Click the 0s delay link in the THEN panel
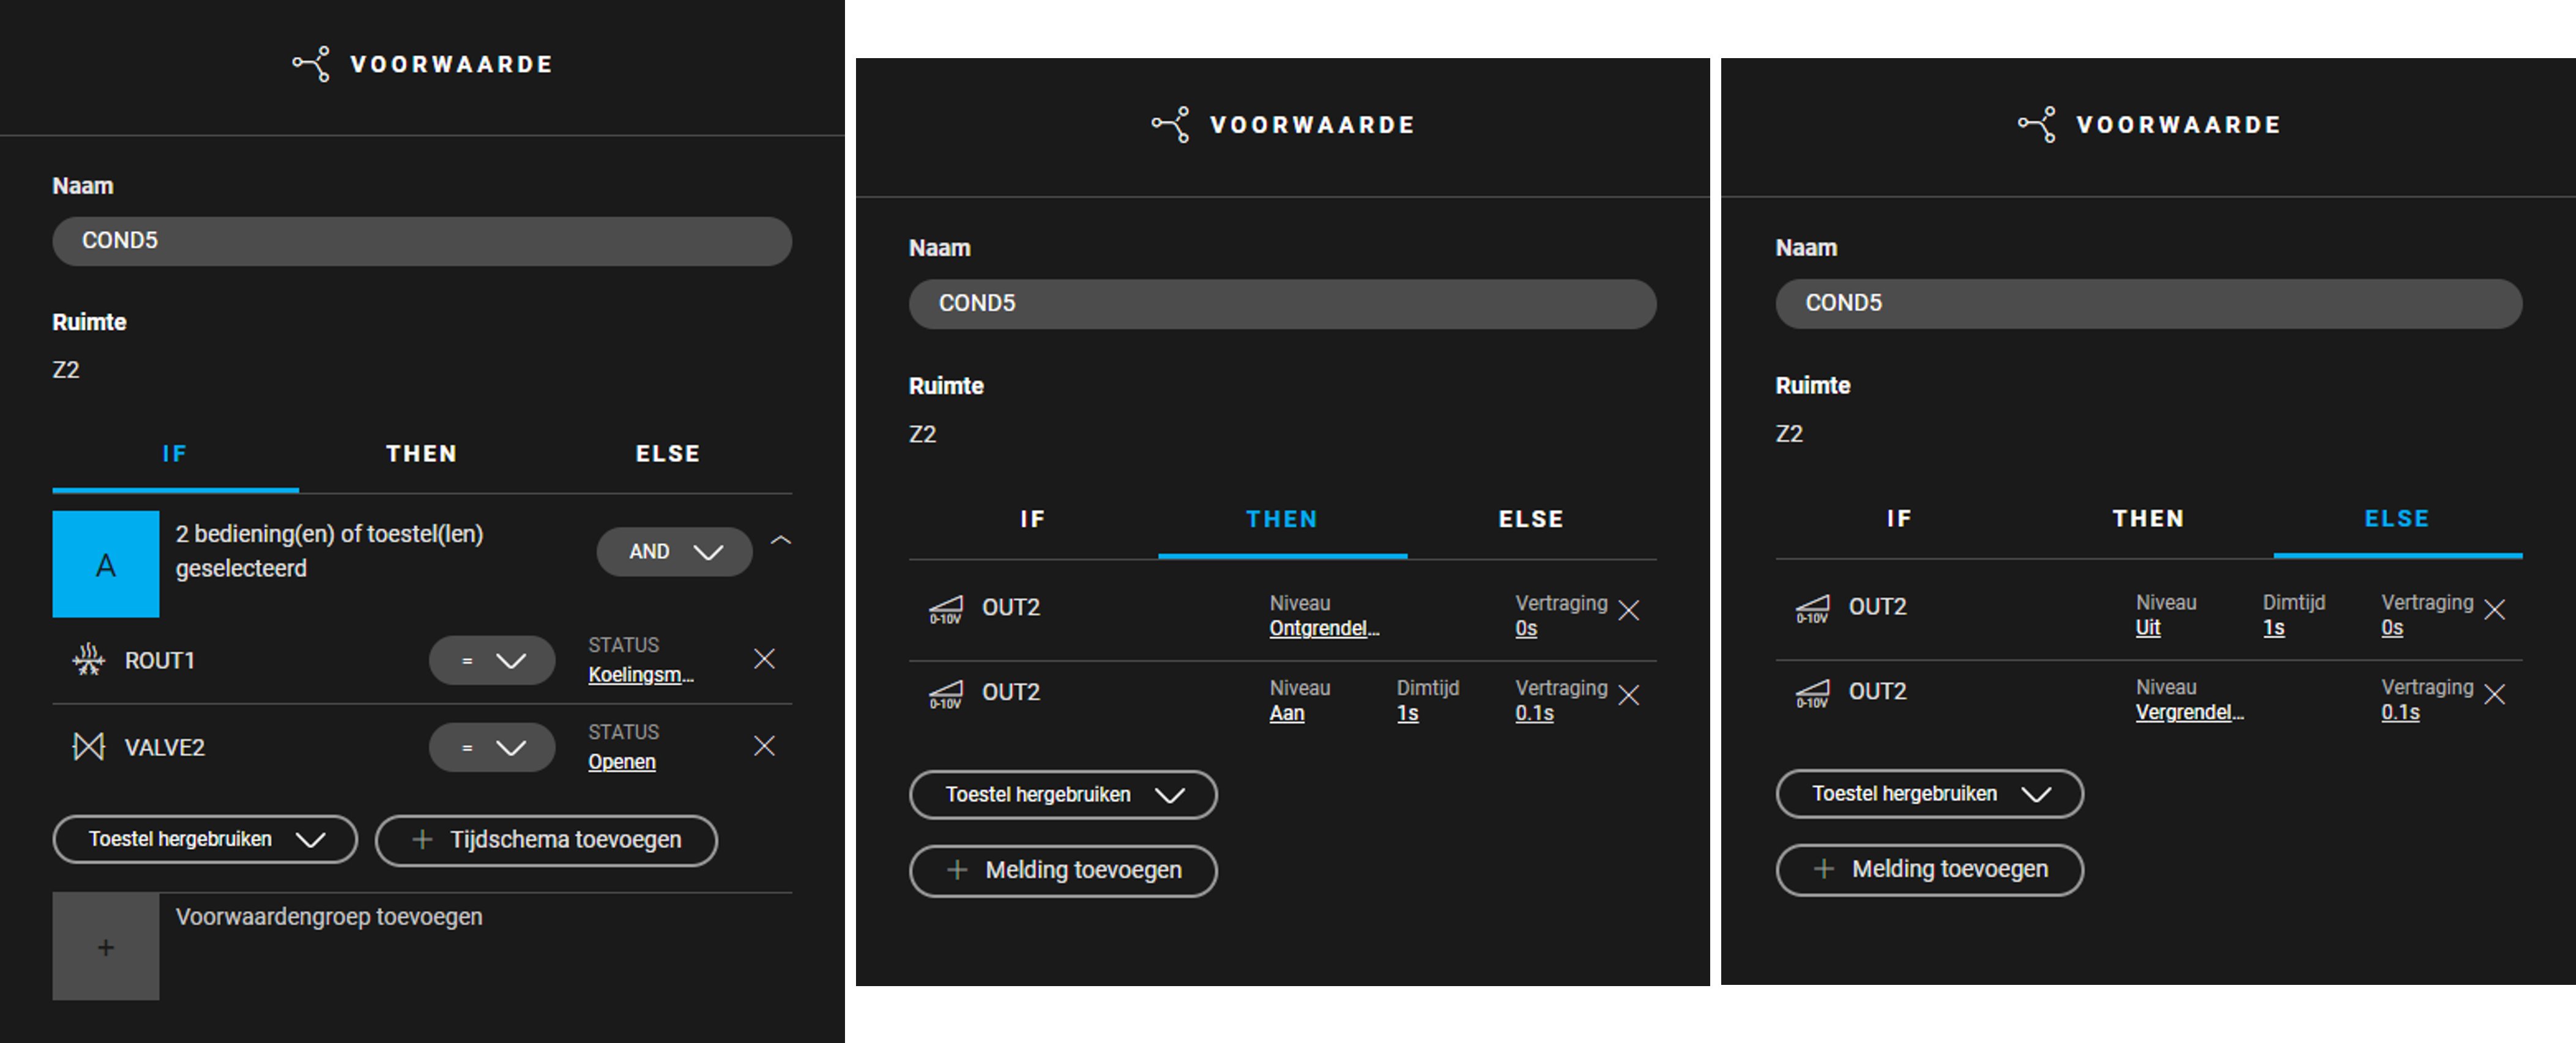Screen dimensions: 2576x1043 point(1526,629)
